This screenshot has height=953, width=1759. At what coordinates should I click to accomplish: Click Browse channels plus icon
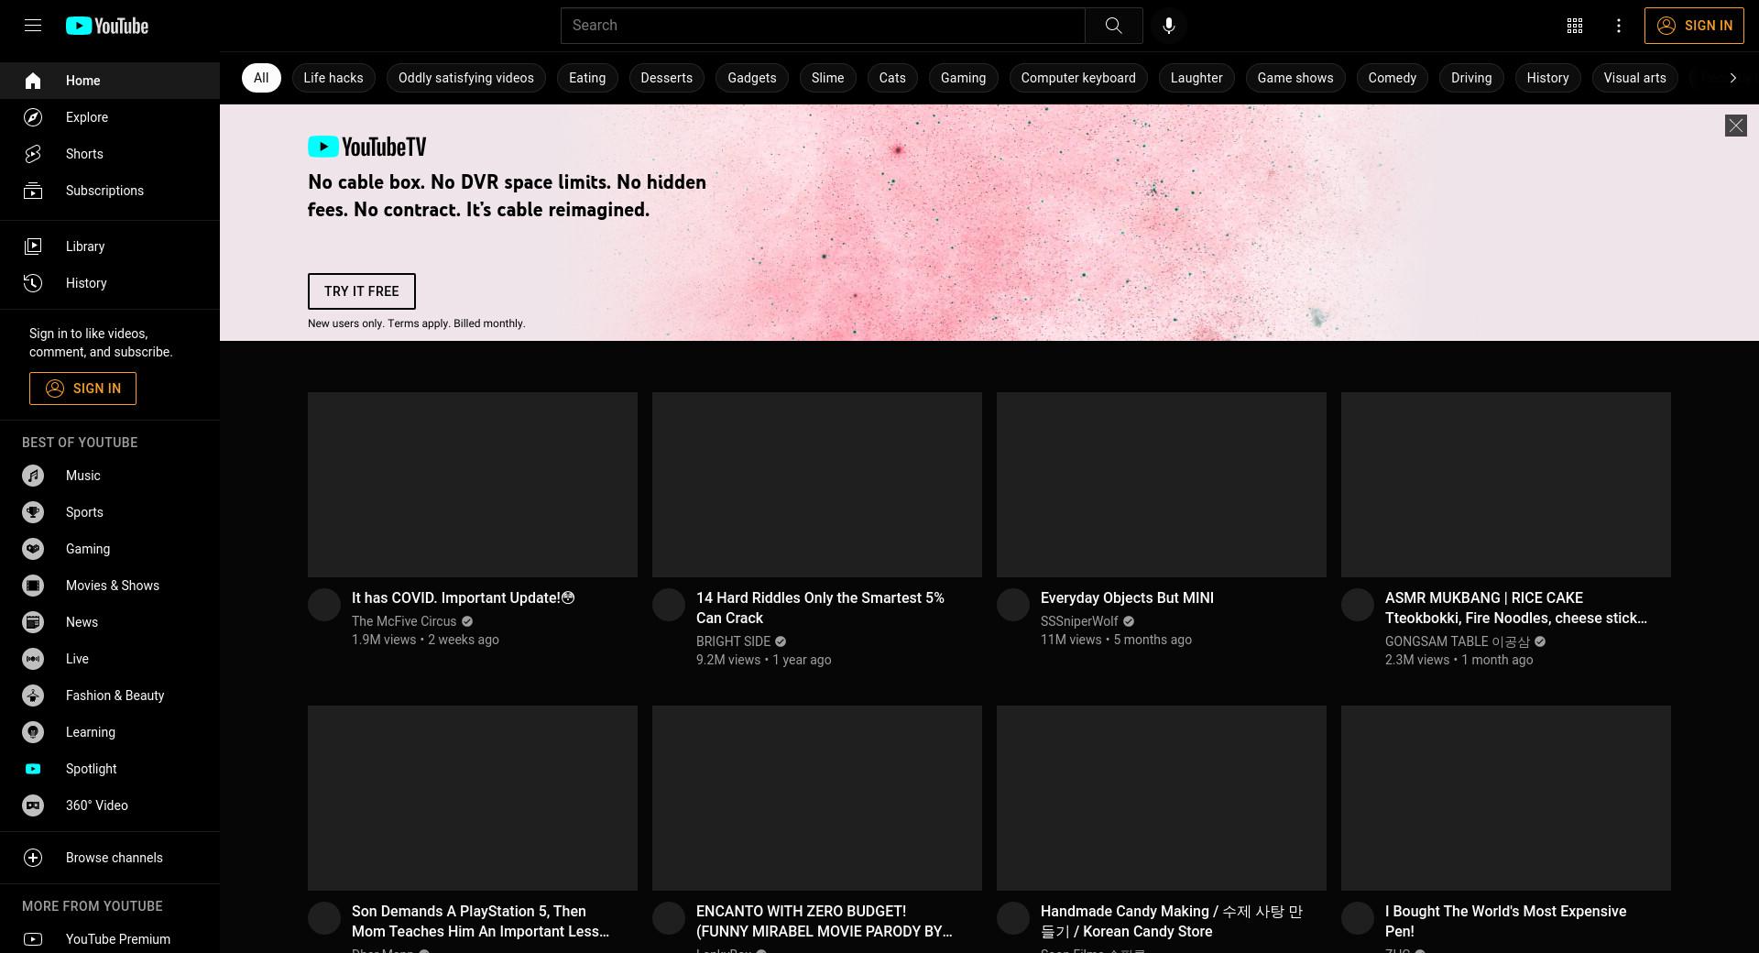click(x=33, y=858)
